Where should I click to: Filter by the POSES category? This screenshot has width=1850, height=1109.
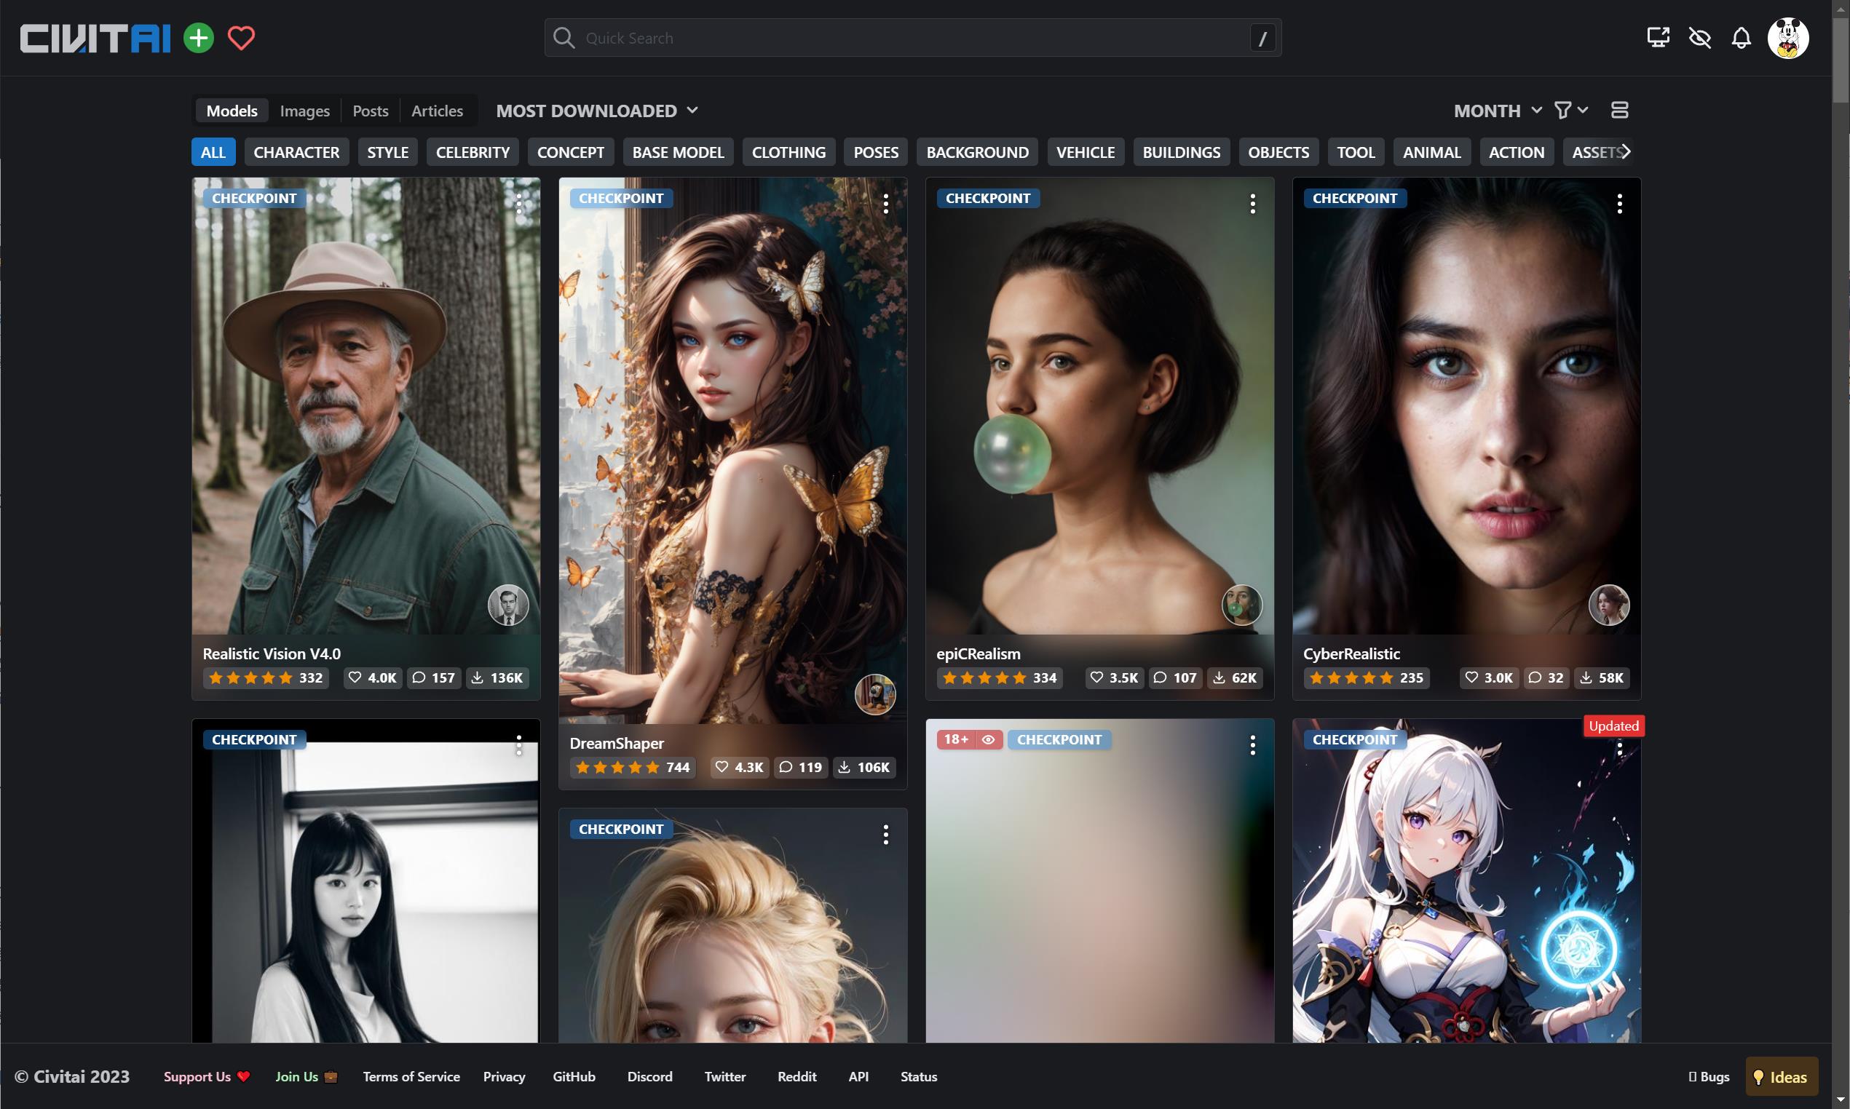point(876,151)
